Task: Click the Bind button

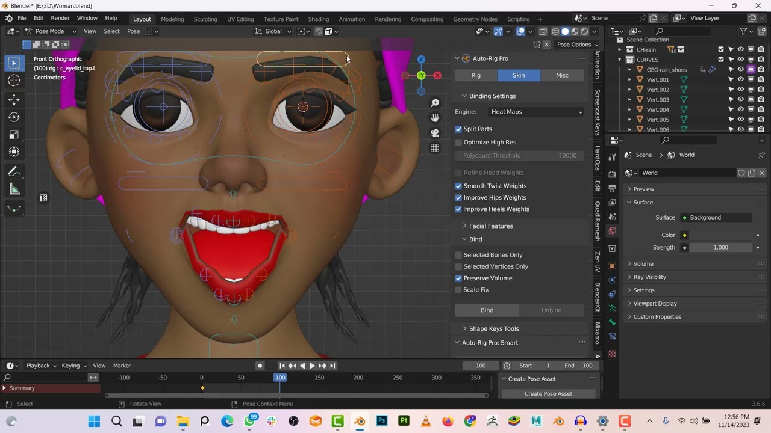Action: (487, 310)
